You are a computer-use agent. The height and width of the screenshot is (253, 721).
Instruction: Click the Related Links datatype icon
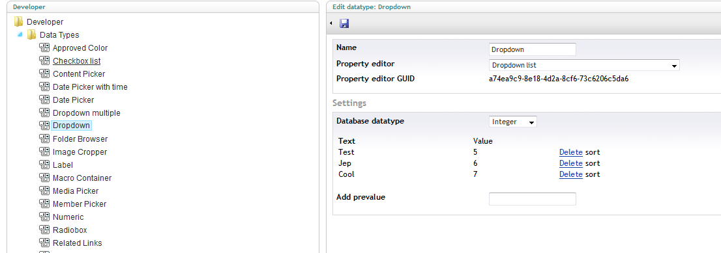(44, 243)
